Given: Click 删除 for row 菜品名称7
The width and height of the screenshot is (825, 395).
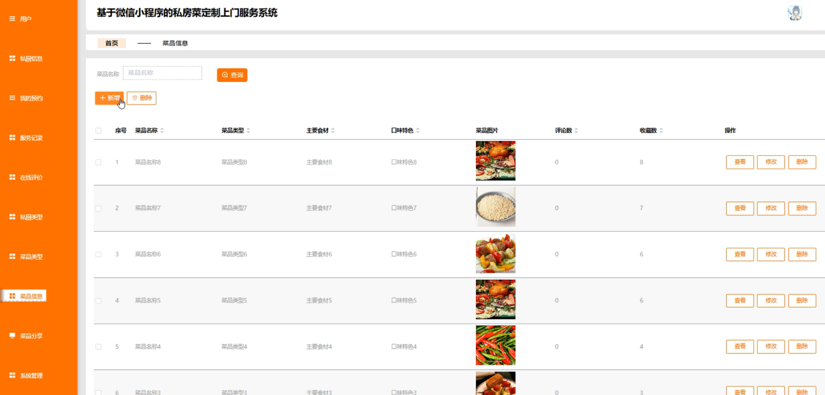Looking at the screenshot, I should 802,208.
